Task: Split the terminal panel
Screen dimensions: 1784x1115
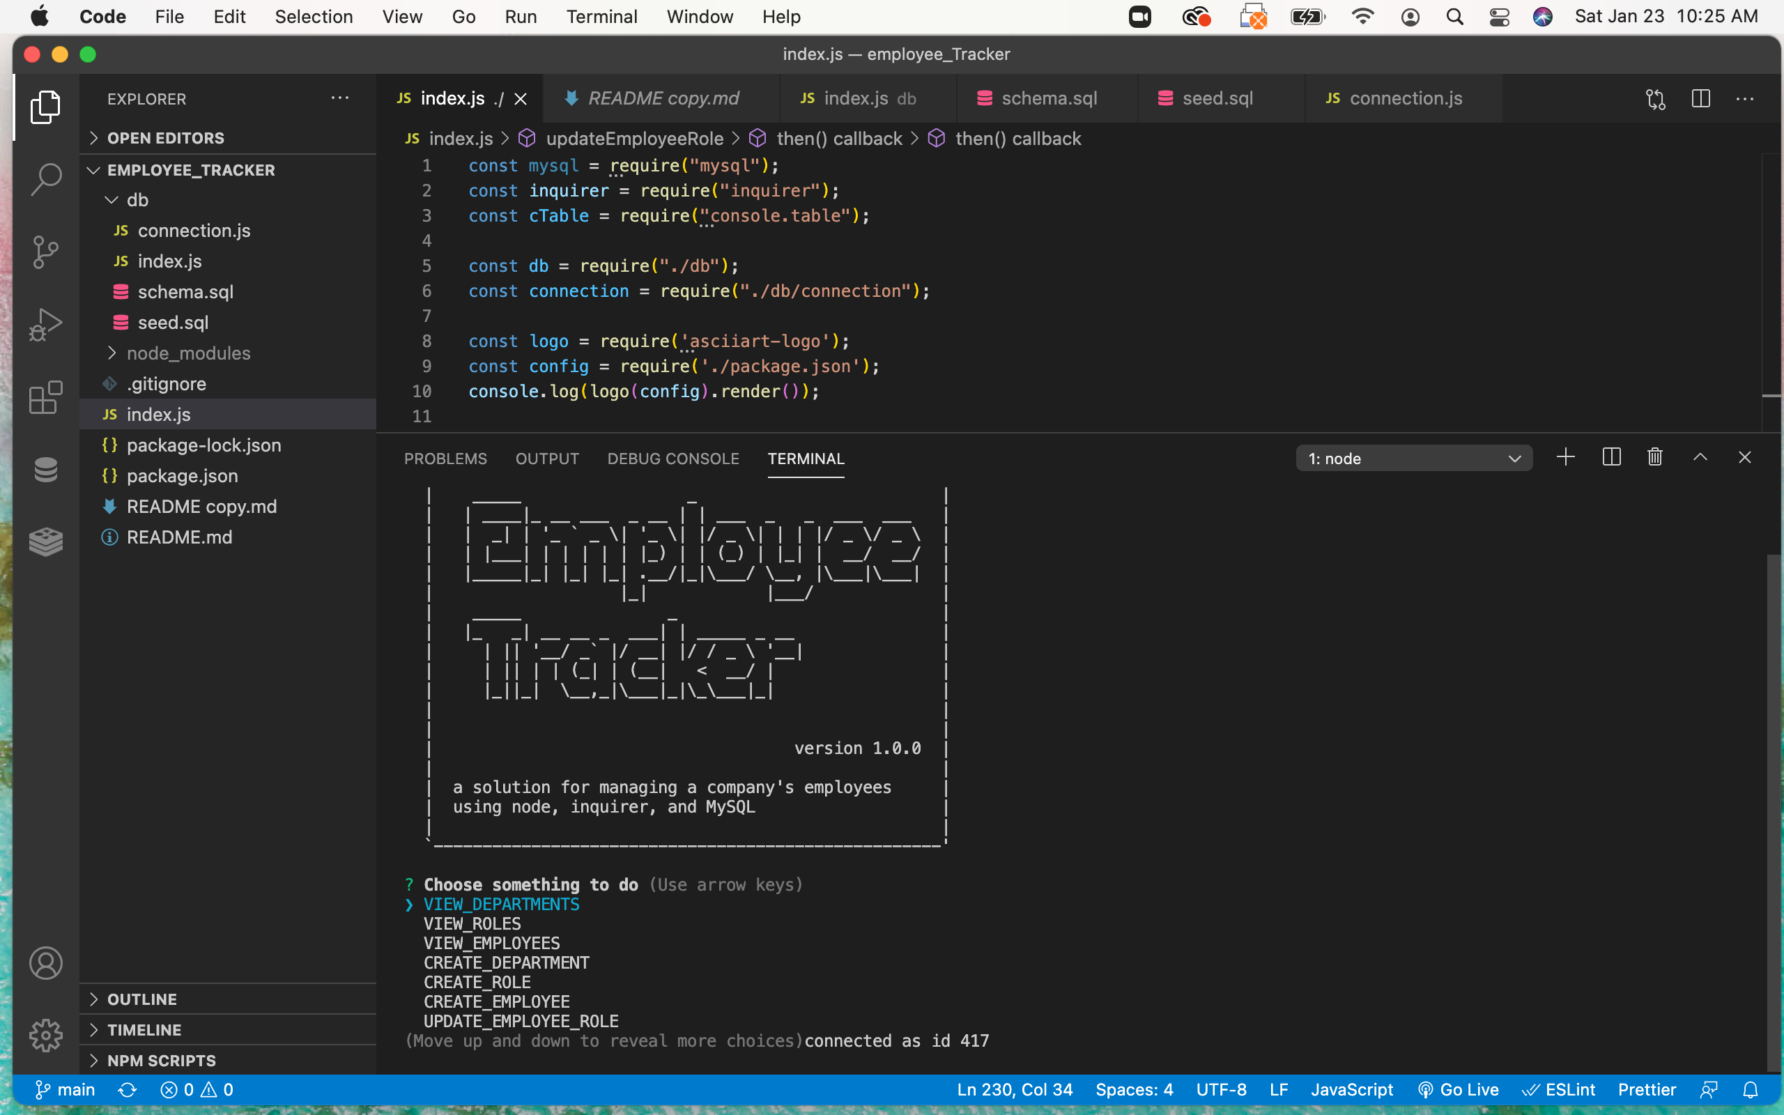Action: (x=1611, y=458)
